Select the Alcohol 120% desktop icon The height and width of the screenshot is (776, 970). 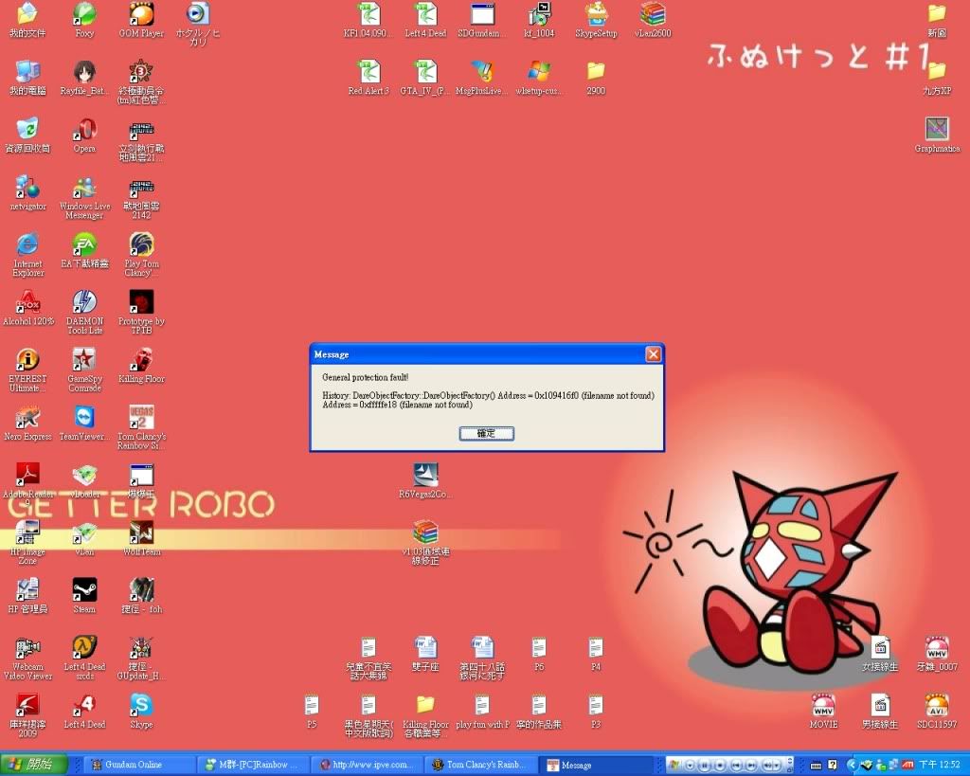27,303
